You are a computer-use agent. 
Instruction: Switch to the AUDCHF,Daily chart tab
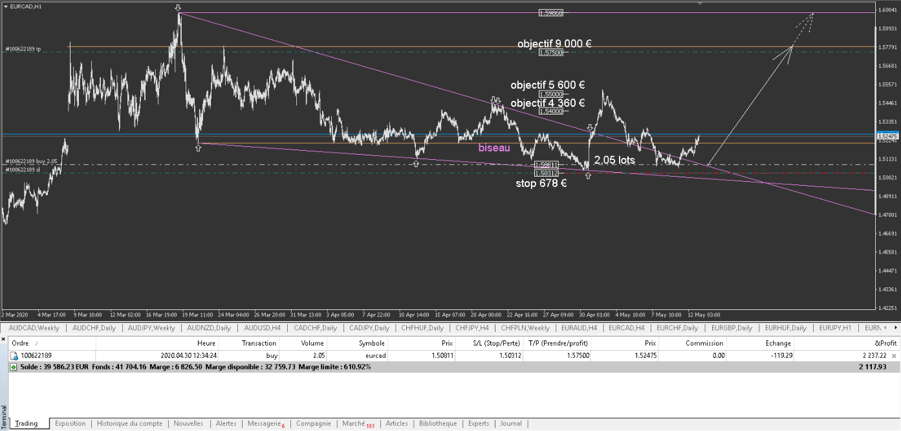[x=94, y=327]
